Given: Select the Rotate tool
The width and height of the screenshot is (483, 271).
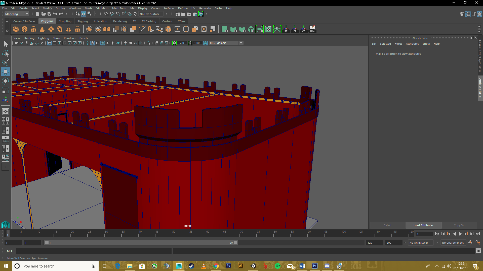Looking at the screenshot, I should click(x=5, y=81).
